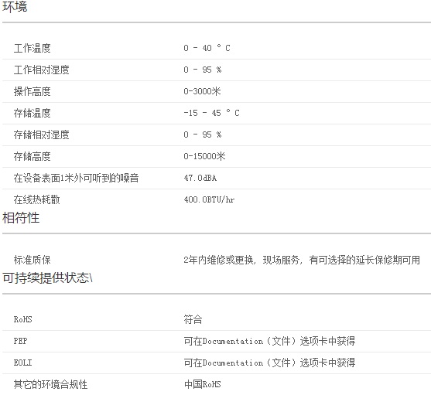Viewport: 431px width, 395px height.
Task: Click the 在设备表面1米外可听到的噪音 label
Action: [76, 178]
